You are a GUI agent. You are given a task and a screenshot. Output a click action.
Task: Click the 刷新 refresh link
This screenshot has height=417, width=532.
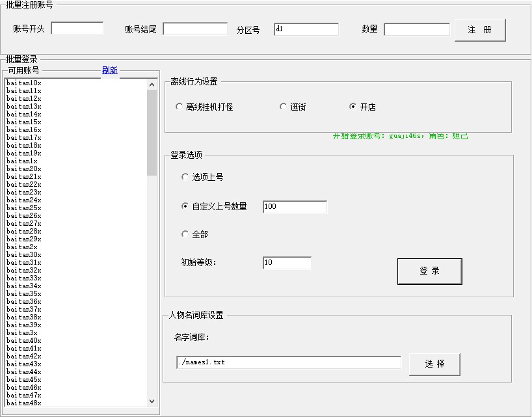[110, 70]
